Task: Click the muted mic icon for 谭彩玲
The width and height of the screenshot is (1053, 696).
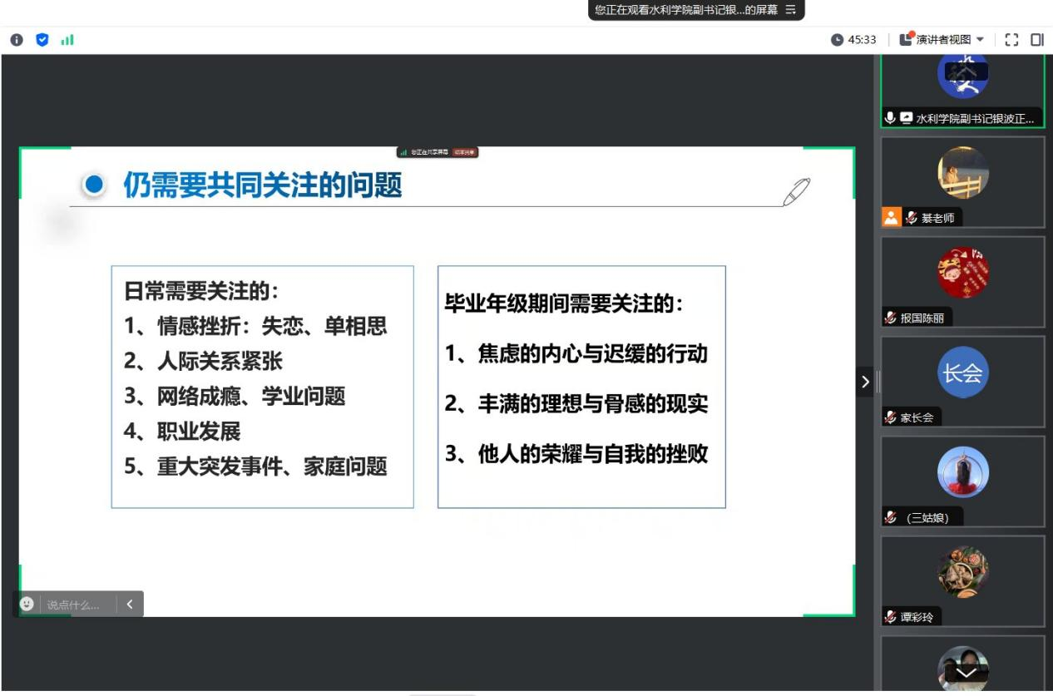Action: click(891, 618)
